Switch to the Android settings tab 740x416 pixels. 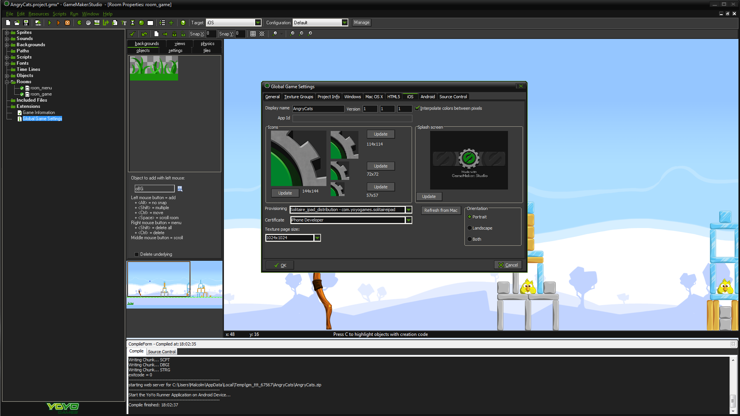click(427, 97)
